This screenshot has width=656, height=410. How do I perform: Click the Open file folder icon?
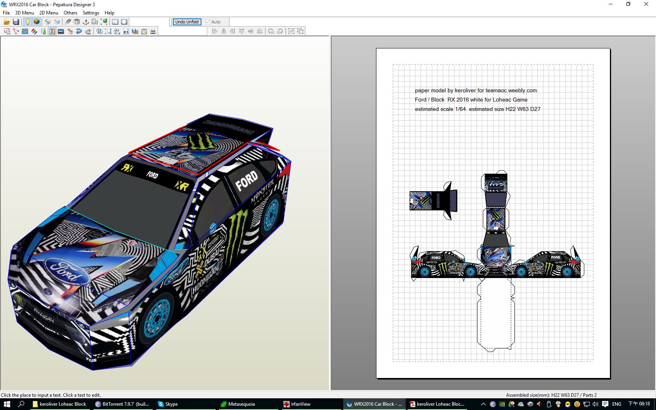(7, 22)
